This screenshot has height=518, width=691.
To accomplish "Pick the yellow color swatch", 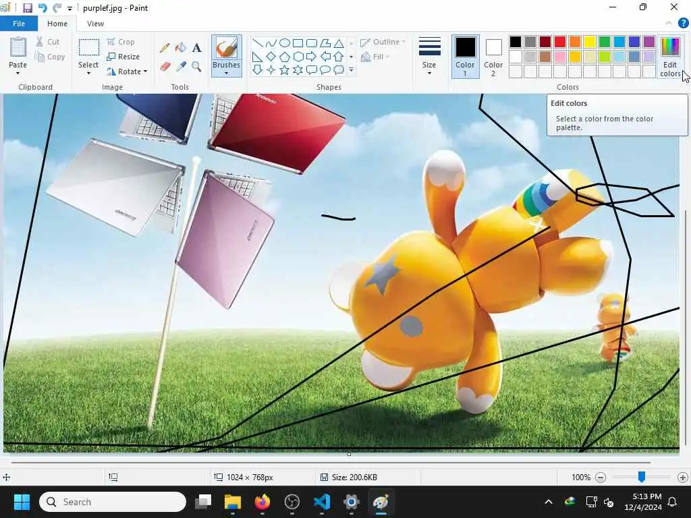I will (x=590, y=42).
